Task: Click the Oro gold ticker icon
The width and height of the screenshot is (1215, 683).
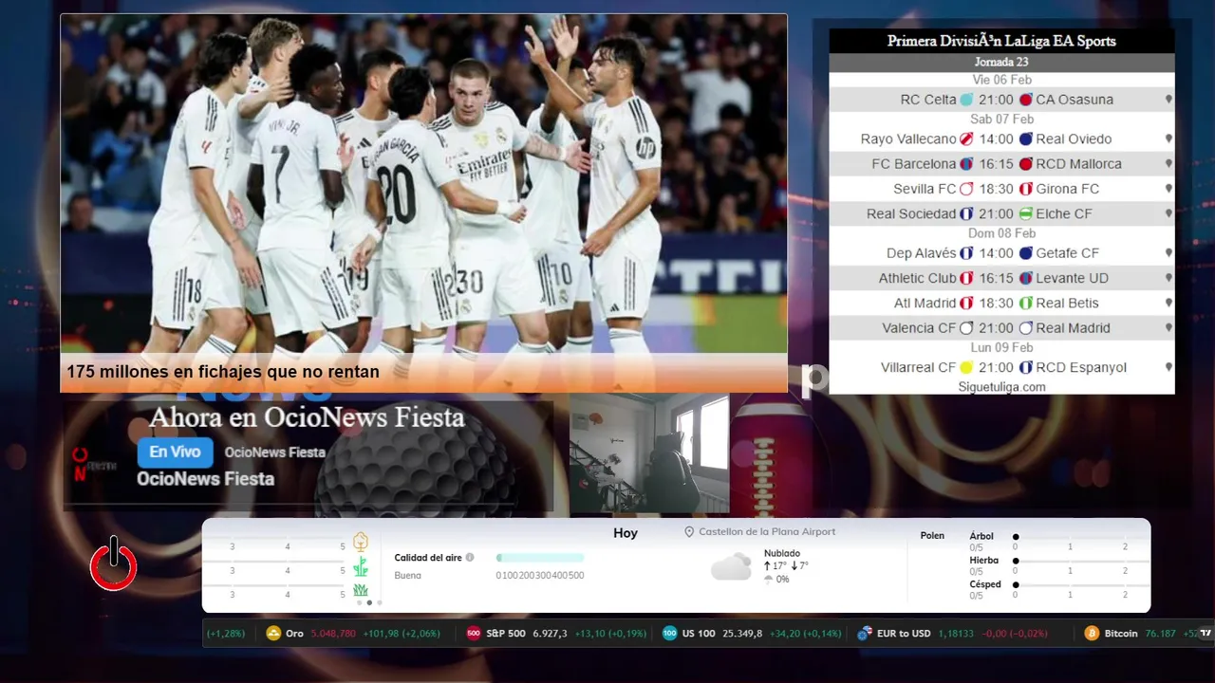Action: 273,633
